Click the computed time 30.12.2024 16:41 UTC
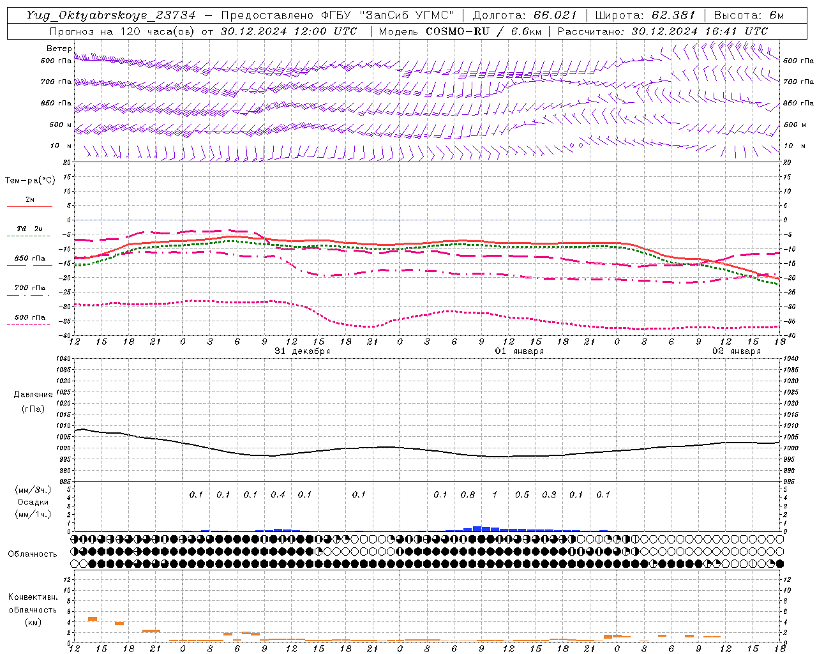Screen dimensions: 817x654 pos(700,31)
